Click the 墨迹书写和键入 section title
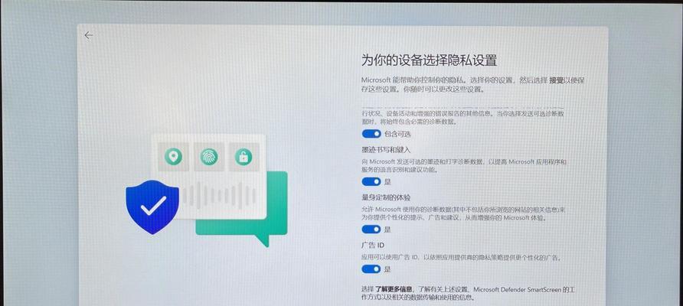683x306 pixels. tap(387, 150)
